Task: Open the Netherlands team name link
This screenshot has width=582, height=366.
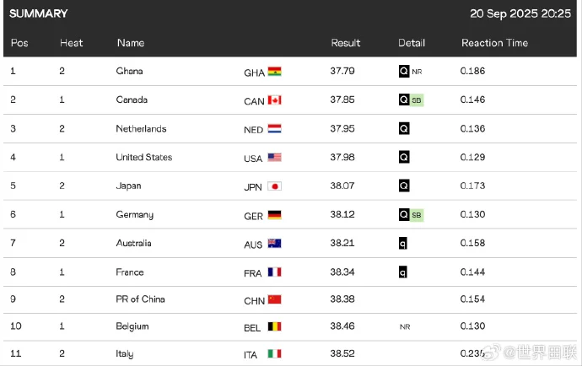Action: coord(141,129)
